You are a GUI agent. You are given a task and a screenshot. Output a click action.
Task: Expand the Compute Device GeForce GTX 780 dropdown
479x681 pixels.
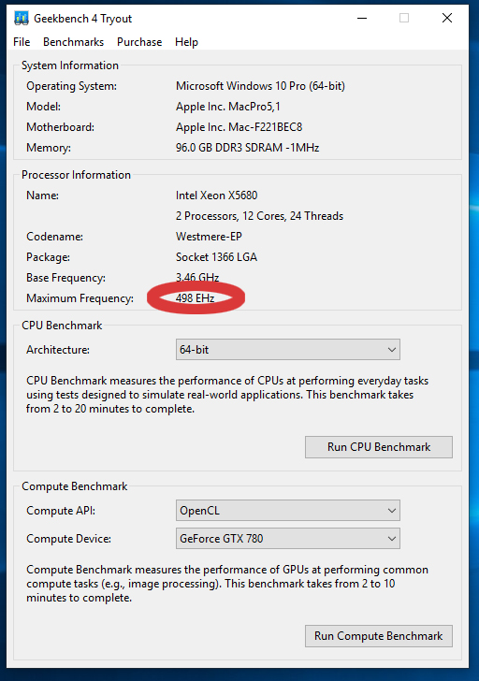tap(288, 539)
